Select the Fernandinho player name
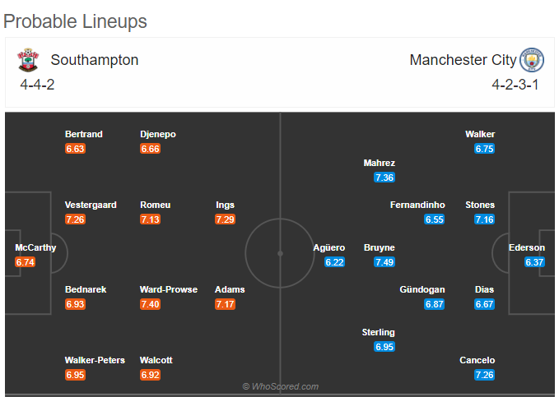 [x=417, y=205]
